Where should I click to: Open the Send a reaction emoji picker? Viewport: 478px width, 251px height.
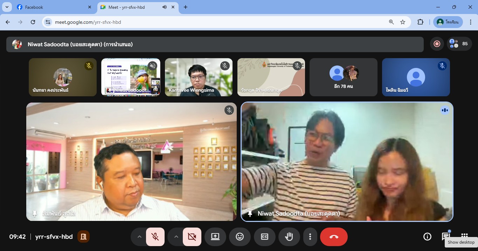(x=240, y=237)
